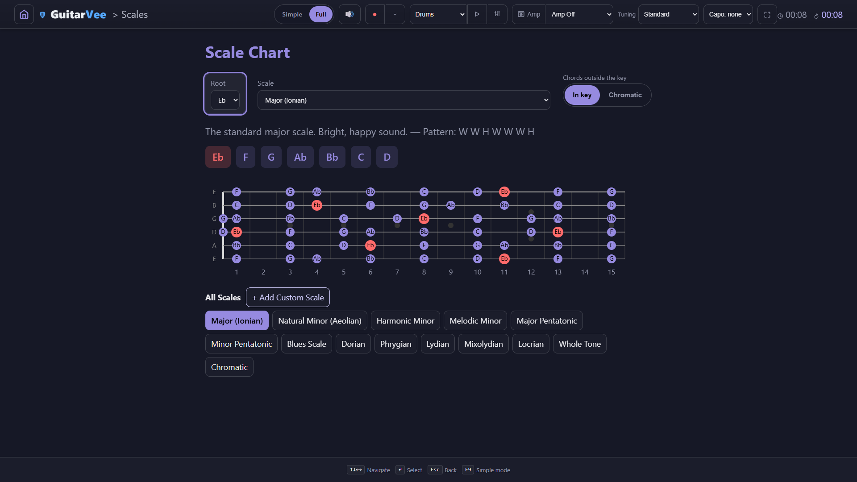Open the Capo dropdown
This screenshot has width=857, height=482.
point(728,14)
